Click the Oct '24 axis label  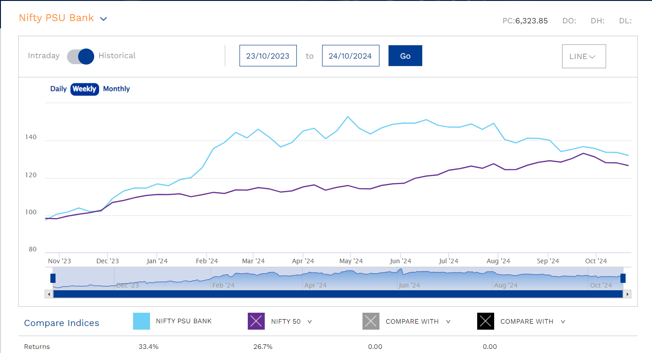point(596,261)
